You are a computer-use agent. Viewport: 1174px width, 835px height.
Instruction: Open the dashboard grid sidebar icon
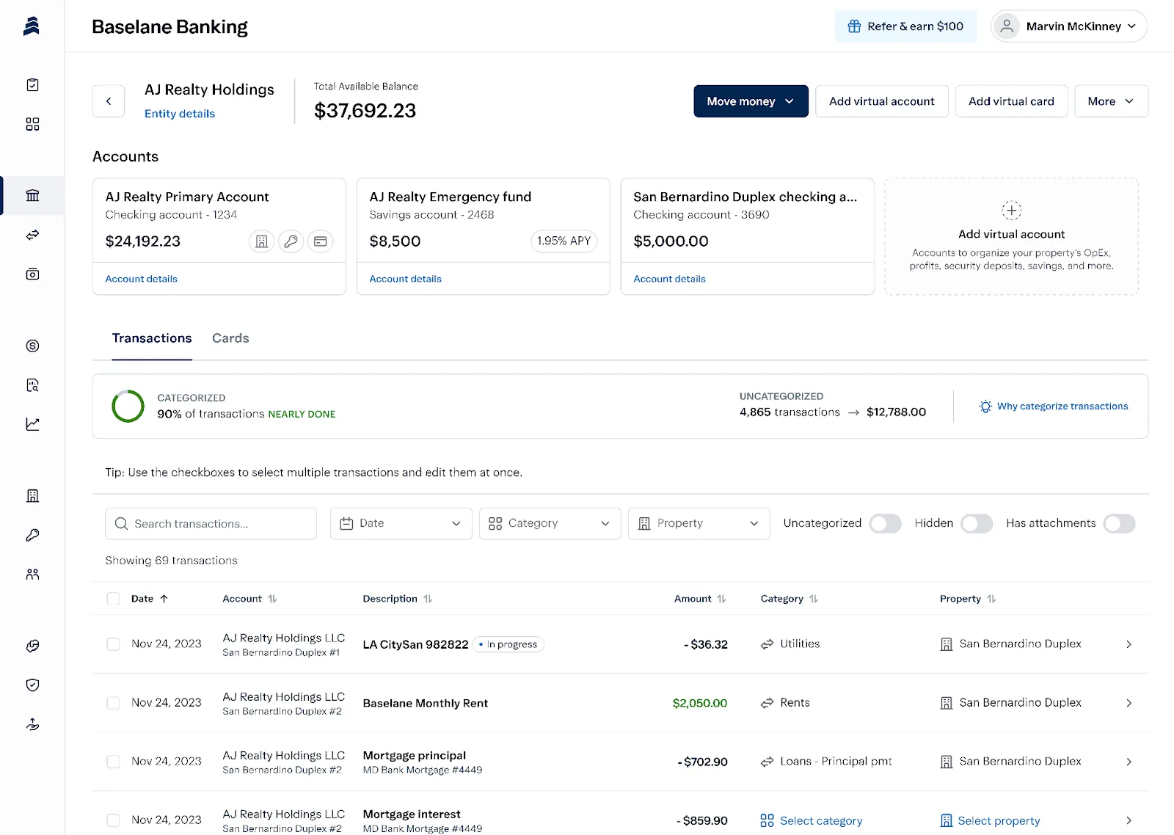(x=32, y=124)
